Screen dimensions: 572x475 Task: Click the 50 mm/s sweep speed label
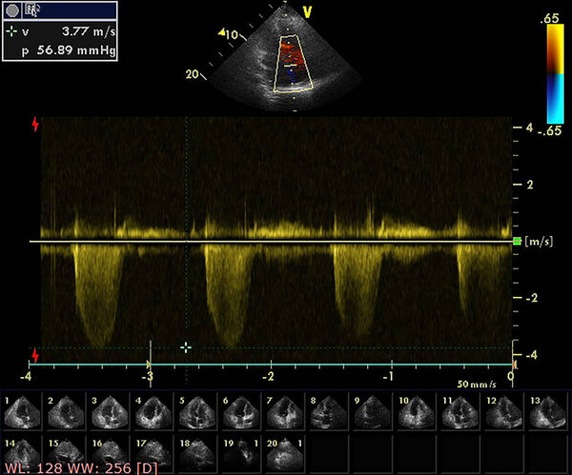[x=477, y=384]
